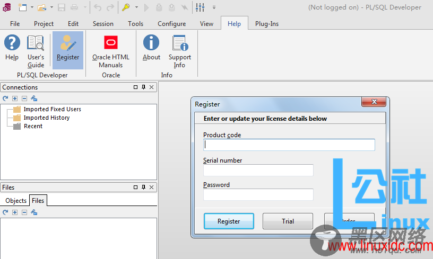Close the Files panel
433x259 pixels.
click(x=151, y=187)
